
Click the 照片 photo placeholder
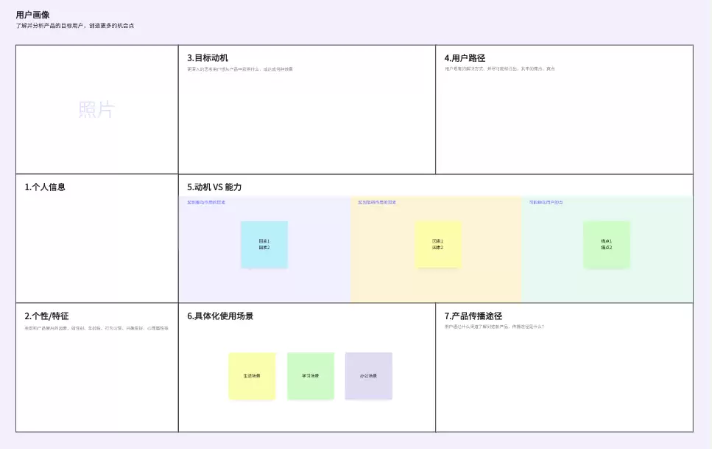pyautogui.click(x=96, y=110)
